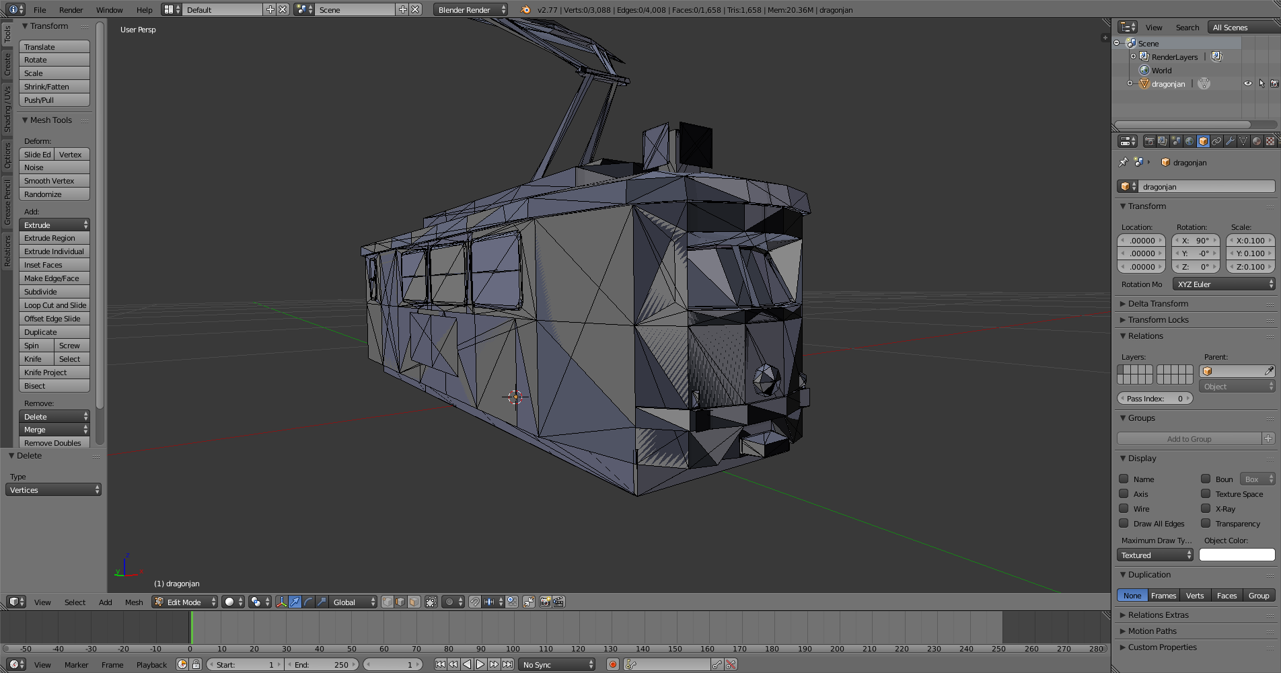This screenshot has height=673, width=1281.
Task: Switch to the Create tab in tool shelf
Action: point(7,65)
